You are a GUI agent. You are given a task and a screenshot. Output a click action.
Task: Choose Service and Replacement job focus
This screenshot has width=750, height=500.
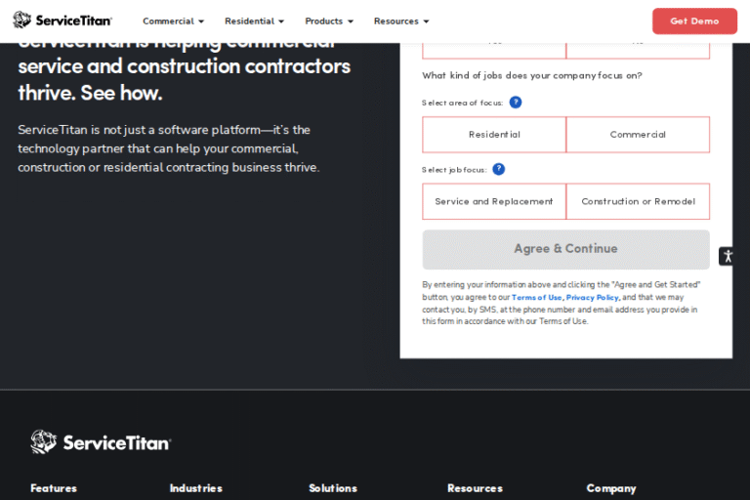point(494,201)
